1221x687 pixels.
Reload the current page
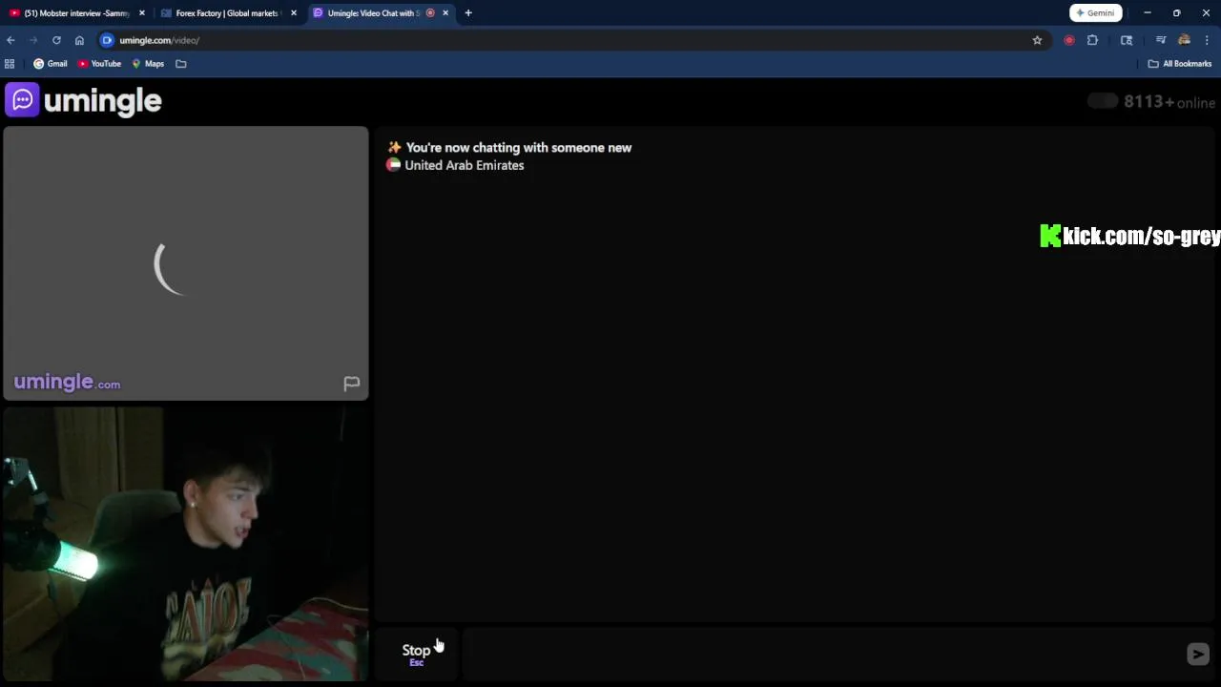tap(56, 40)
